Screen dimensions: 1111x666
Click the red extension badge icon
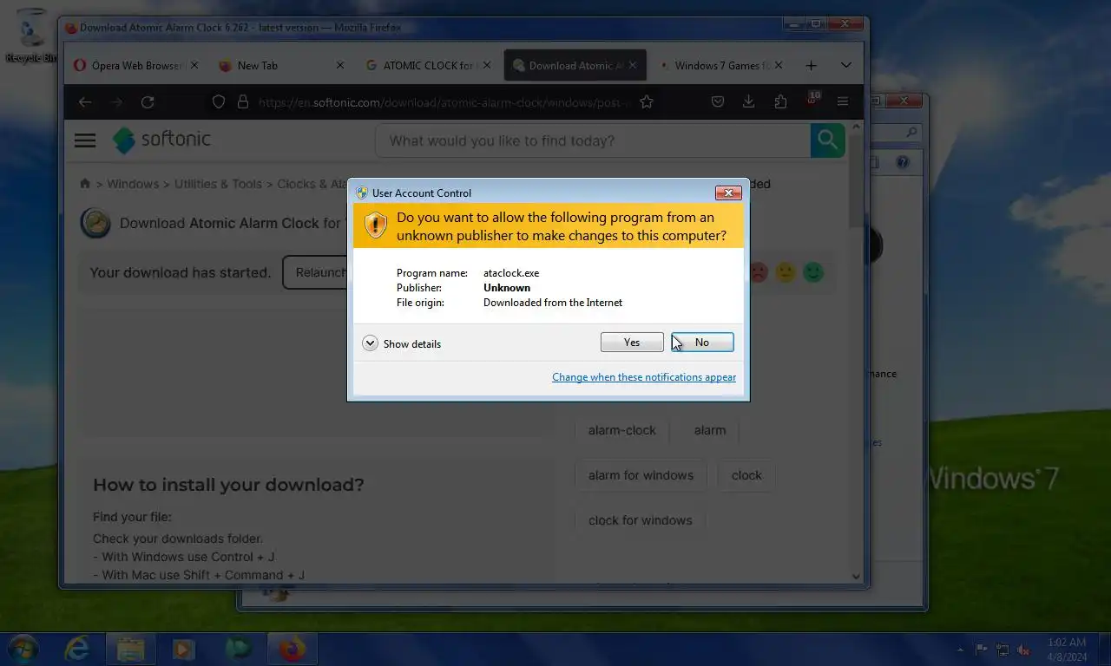coord(812,100)
